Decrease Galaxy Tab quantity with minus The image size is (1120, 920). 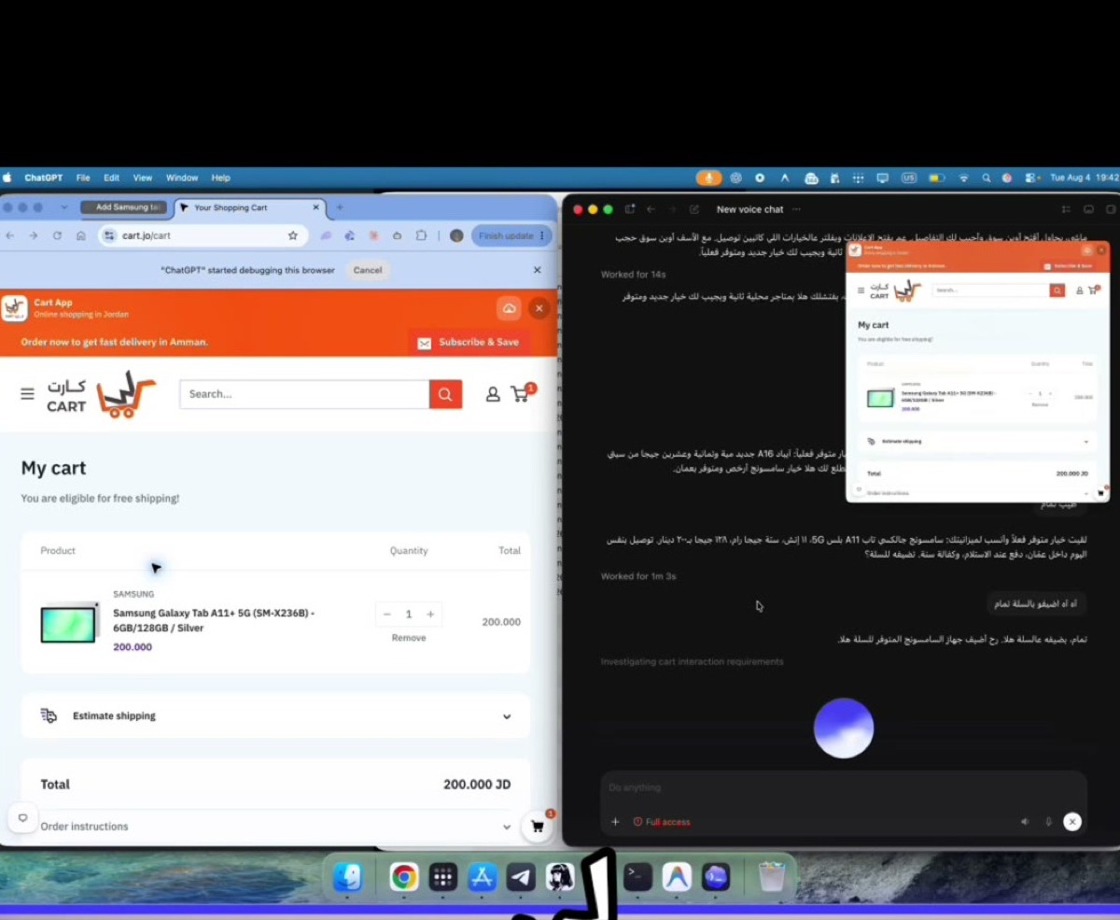[x=387, y=615]
